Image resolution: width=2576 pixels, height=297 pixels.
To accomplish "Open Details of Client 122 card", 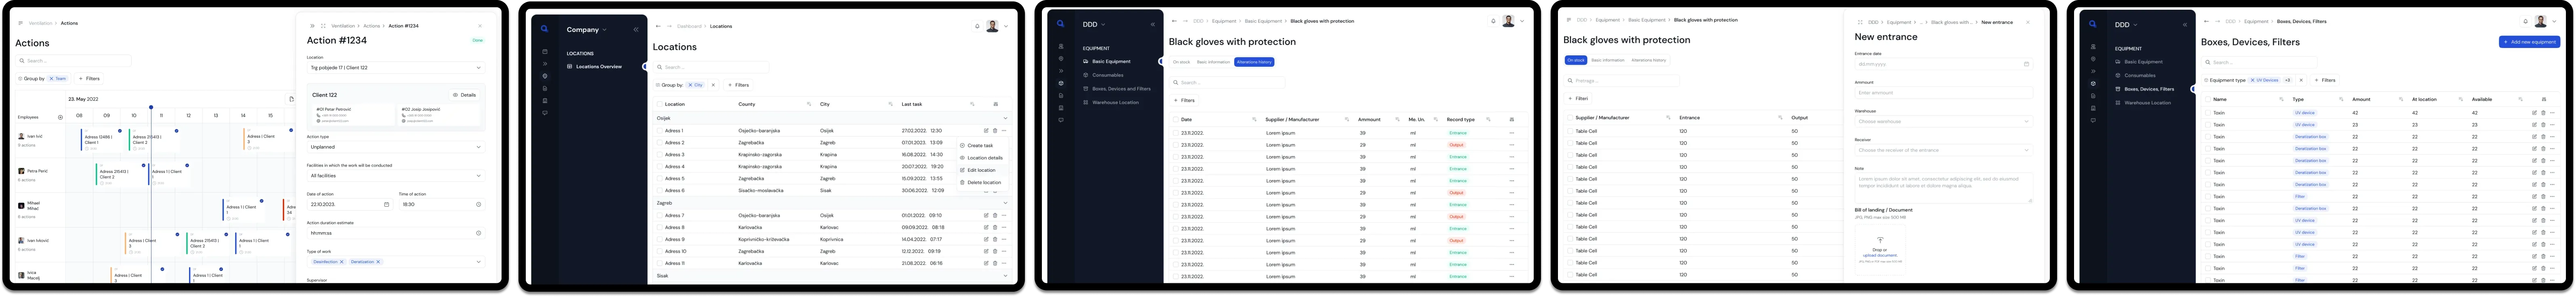I will [x=464, y=95].
